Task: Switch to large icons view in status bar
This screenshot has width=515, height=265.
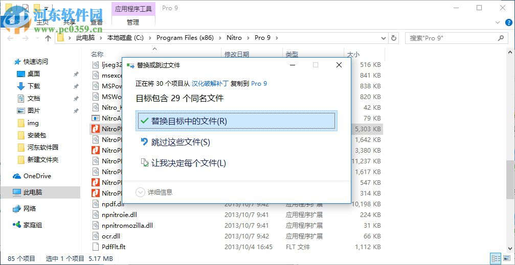Action: [506, 258]
